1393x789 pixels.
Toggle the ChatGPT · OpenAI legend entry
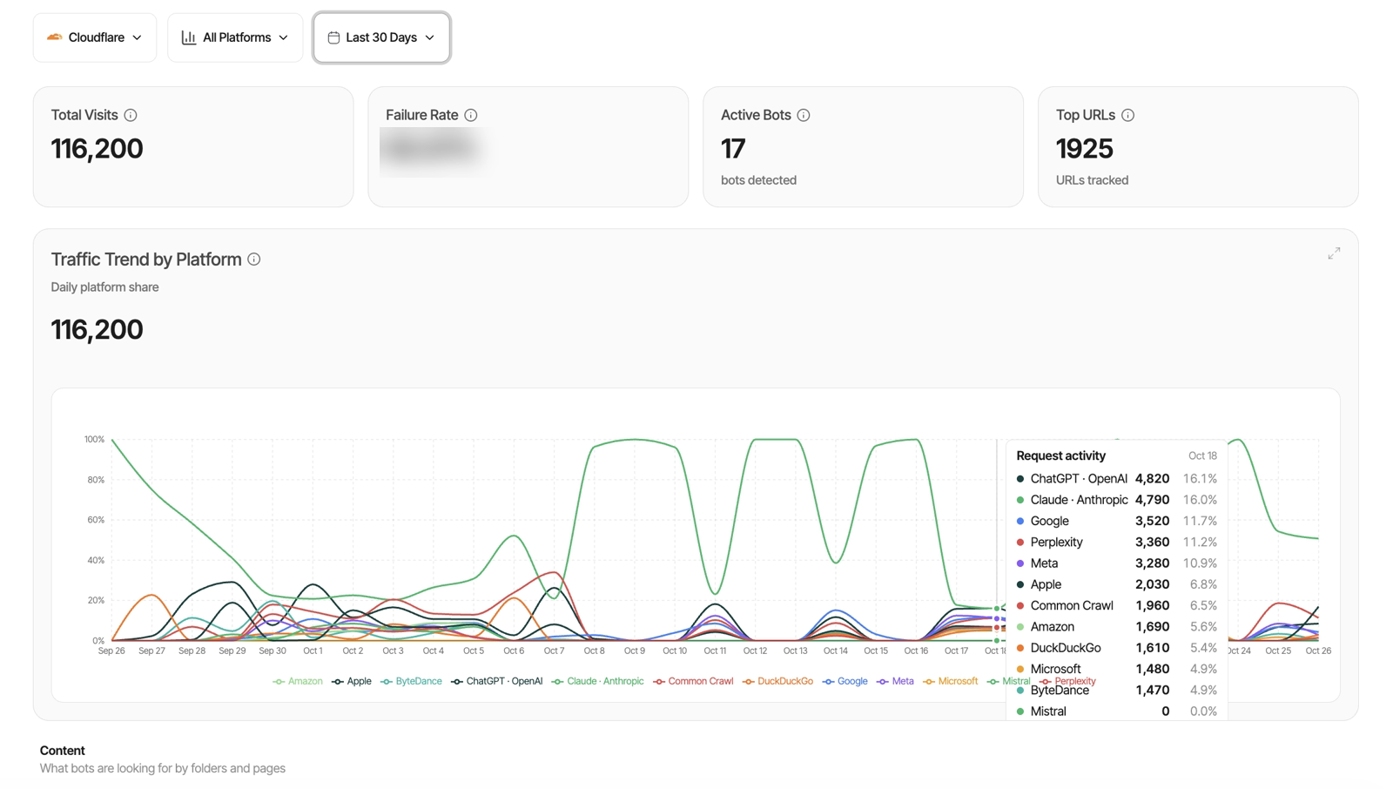tap(497, 681)
